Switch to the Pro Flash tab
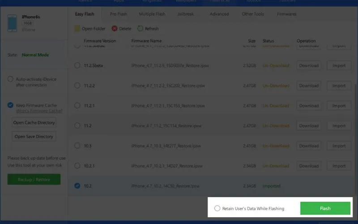The image size is (358, 224). pos(118,14)
